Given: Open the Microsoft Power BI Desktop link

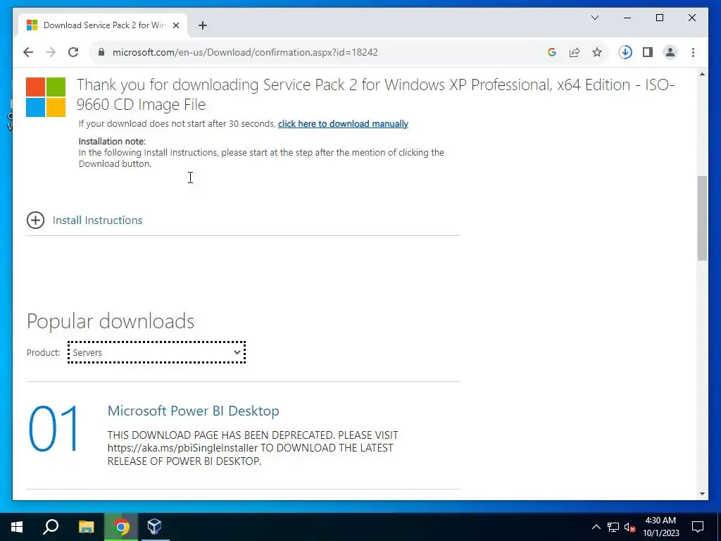Looking at the screenshot, I should 193,411.
